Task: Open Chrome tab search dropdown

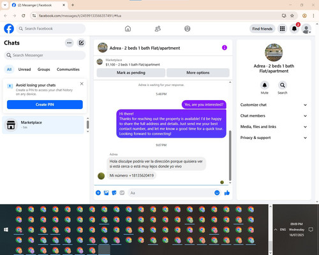Action: coord(5,5)
